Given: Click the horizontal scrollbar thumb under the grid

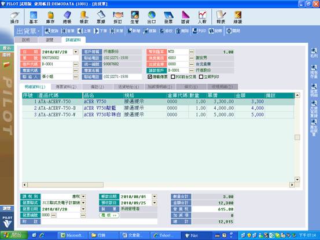Looking at the screenshot, I should [65, 185].
